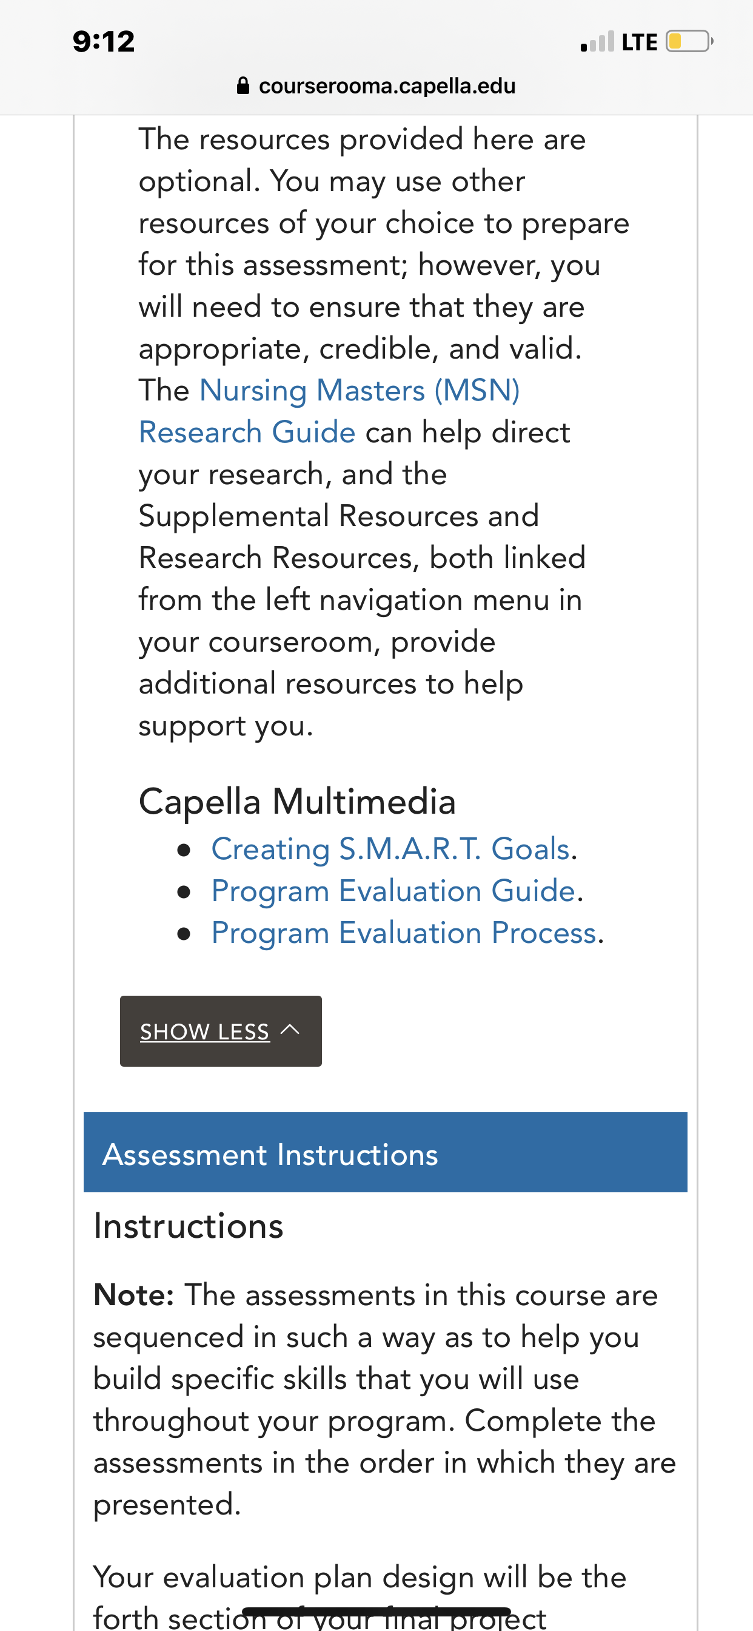
Task: Open the Program Evaluation Process link
Action: [404, 933]
